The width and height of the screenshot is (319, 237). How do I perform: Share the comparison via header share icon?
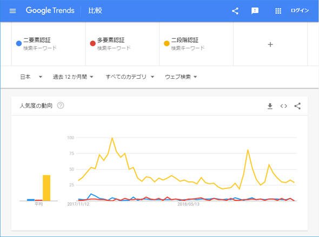pos(235,11)
